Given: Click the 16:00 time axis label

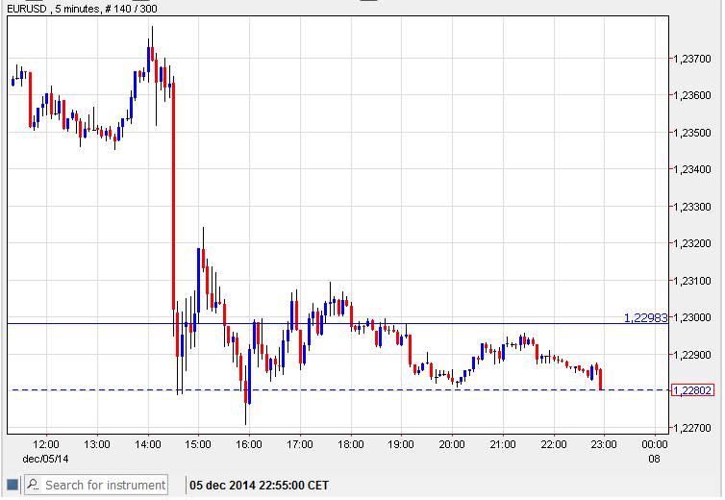Looking at the screenshot, I should coord(249,444).
